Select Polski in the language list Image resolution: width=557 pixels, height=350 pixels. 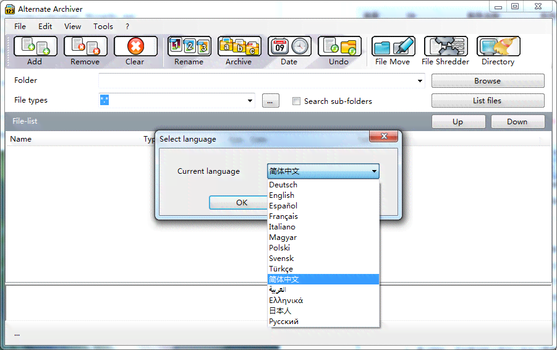[x=323, y=248]
